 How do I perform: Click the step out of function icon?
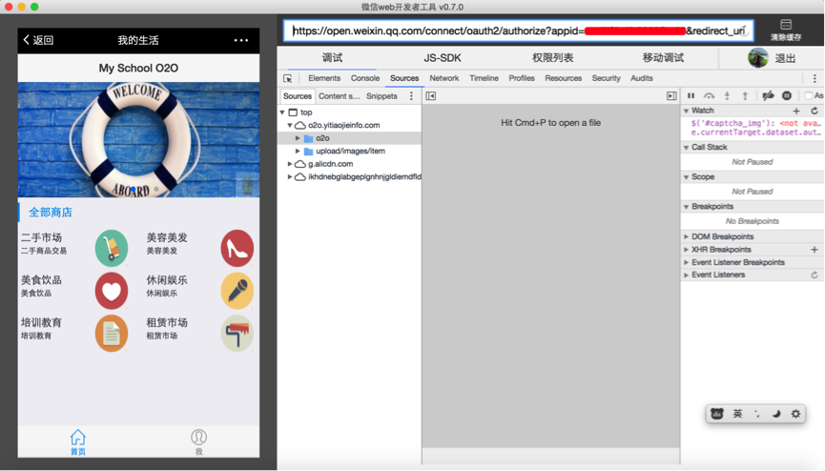pyautogui.click(x=745, y=95)
